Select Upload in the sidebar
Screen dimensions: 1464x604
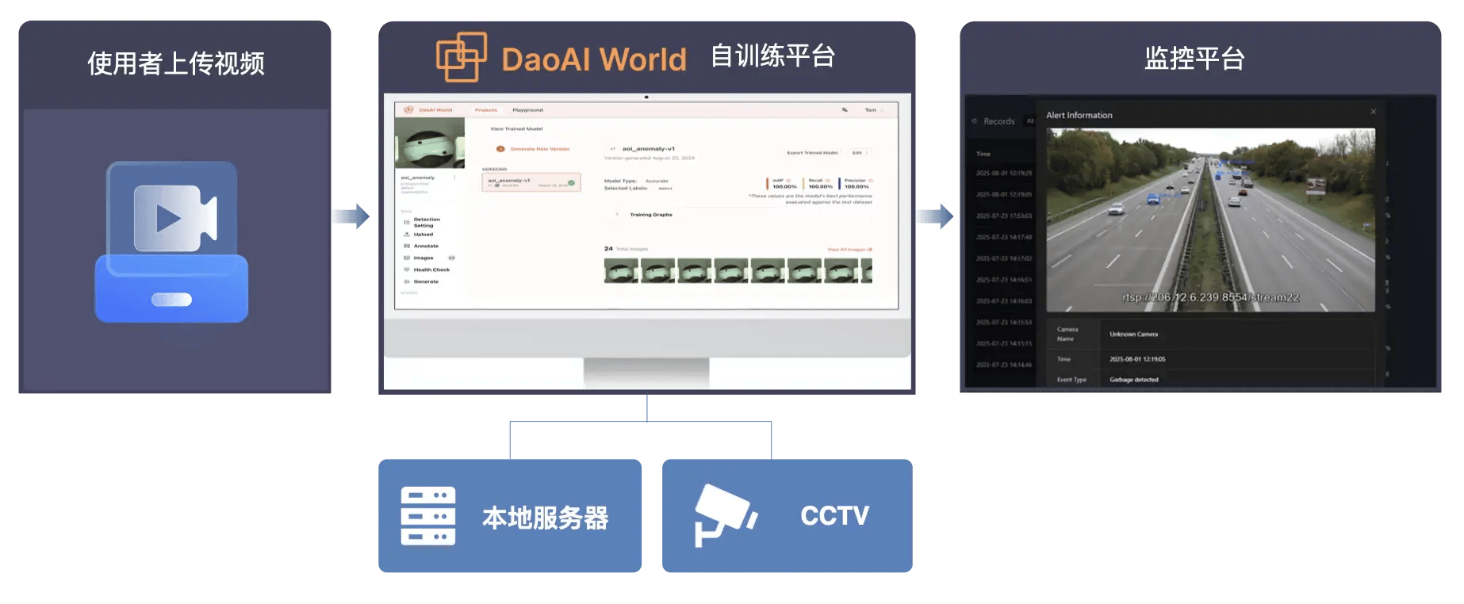pos(423,235)
